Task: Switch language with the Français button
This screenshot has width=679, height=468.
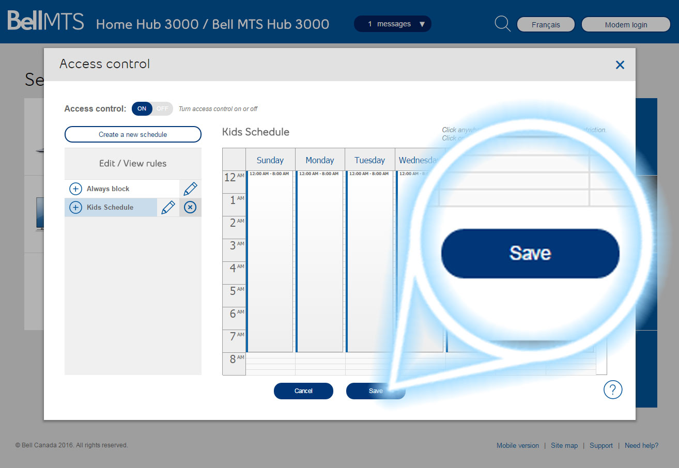Action: (546, 24)
